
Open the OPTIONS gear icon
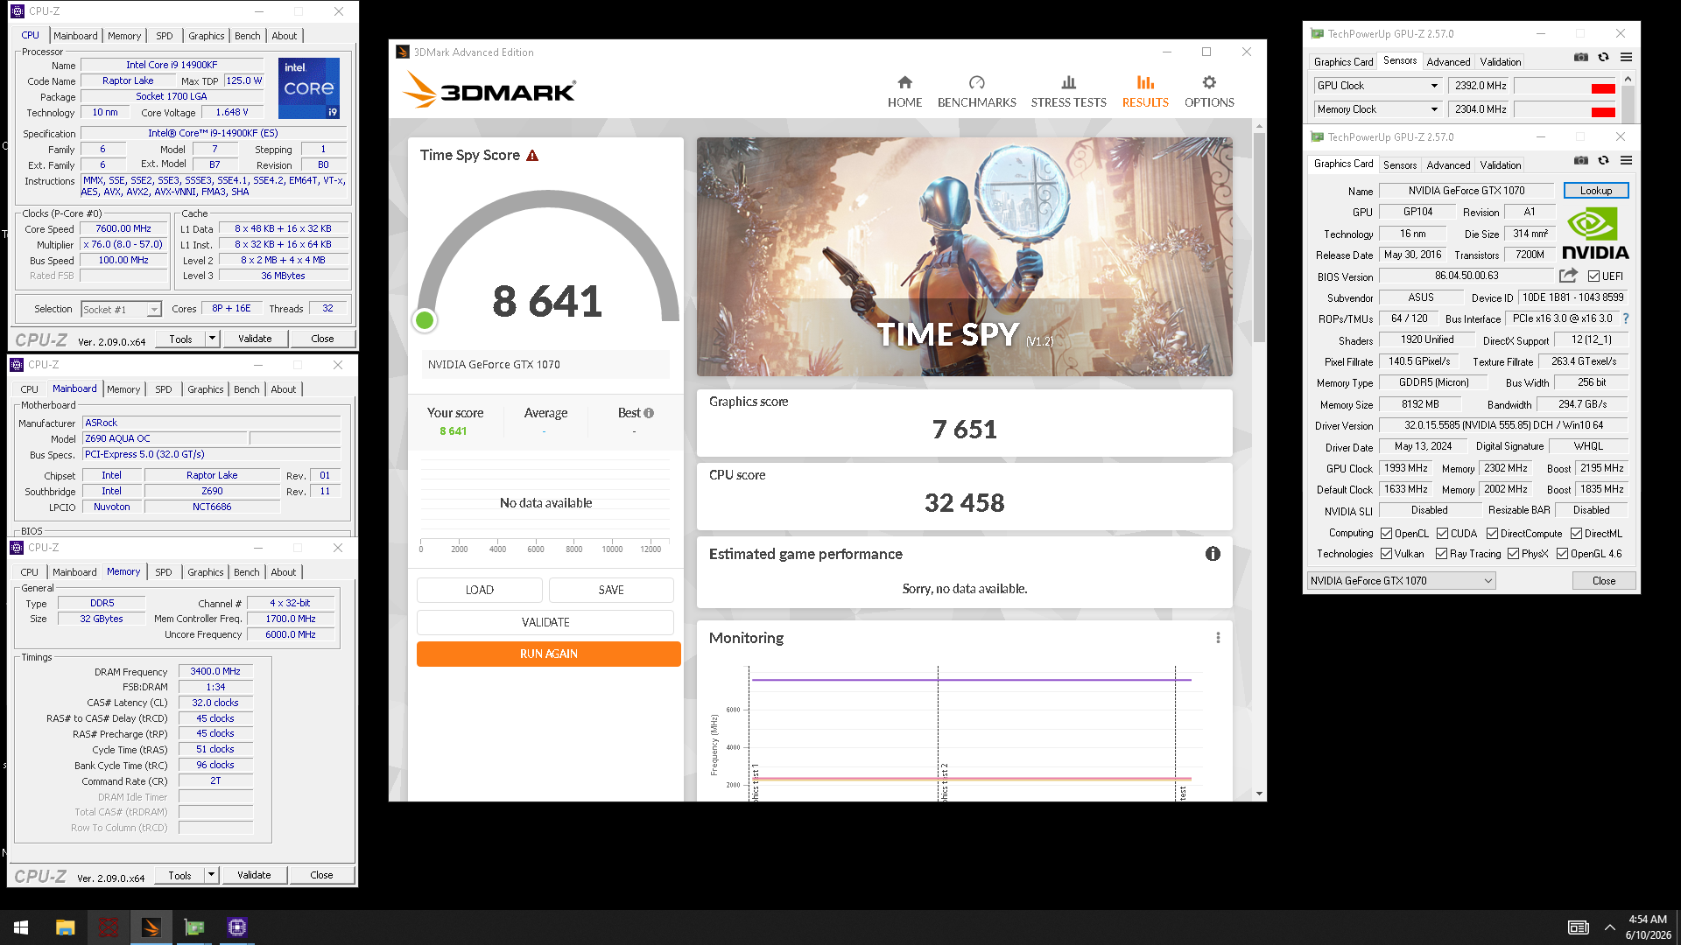click(x=1209, y=82)
